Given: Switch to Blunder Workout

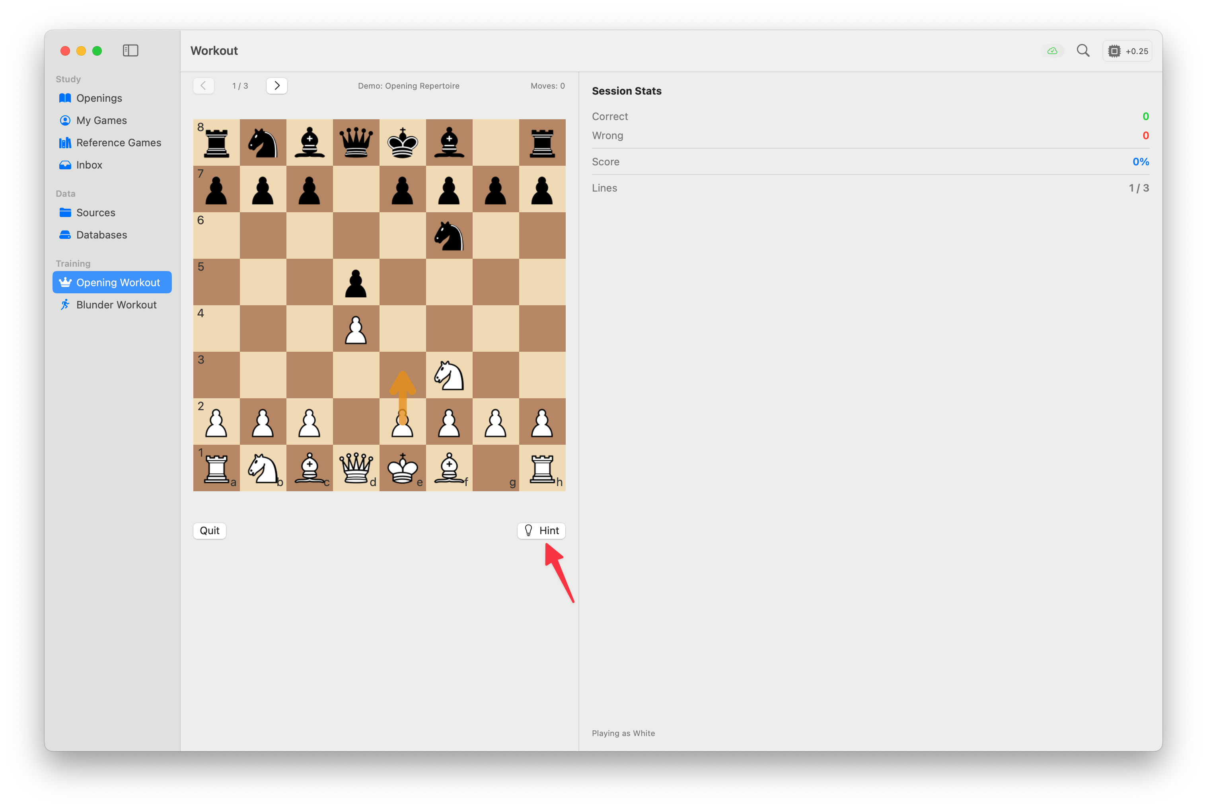Looking at the screenshot, I should tap(116, 305).
